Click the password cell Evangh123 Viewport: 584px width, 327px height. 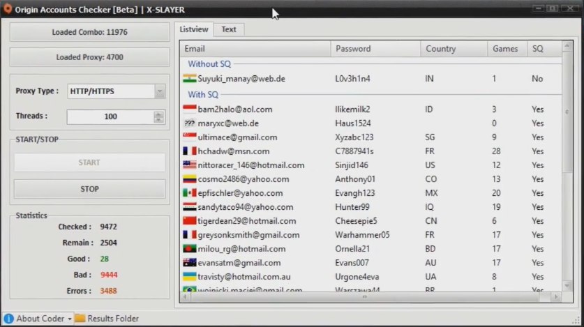tap(354, 193)
